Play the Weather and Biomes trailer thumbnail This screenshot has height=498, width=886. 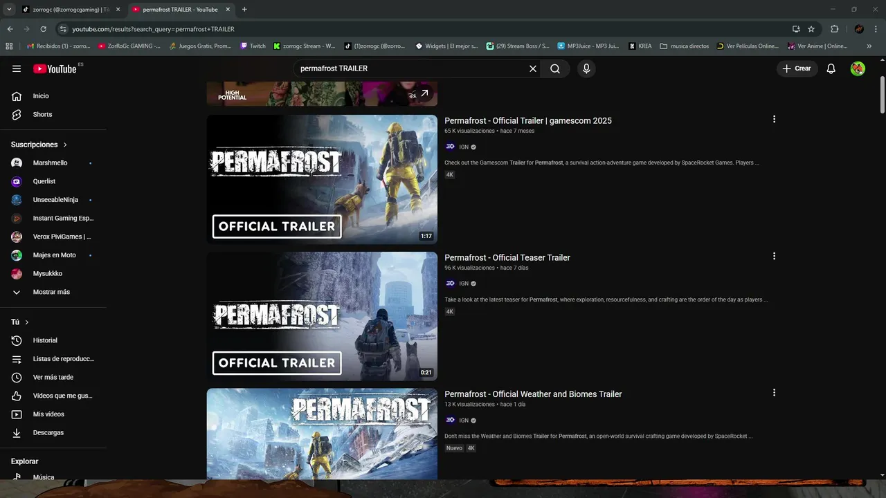point(322,434)
